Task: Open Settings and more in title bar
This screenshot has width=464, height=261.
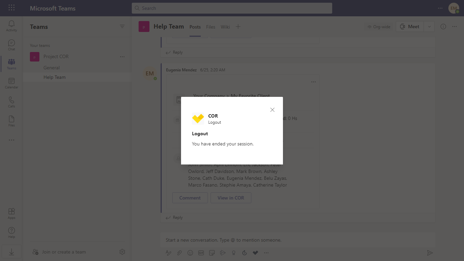Action: [x=440, y=8]
